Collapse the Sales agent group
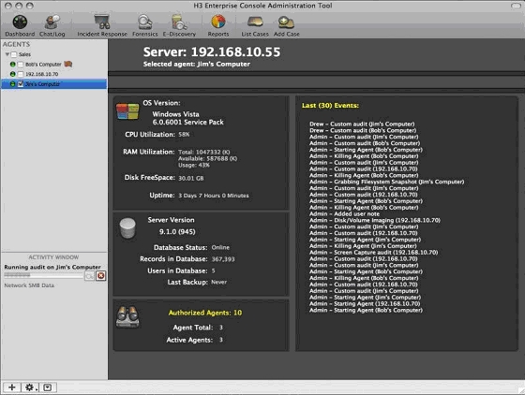Viewport: 525px width, 409px height. coord(7,54)
